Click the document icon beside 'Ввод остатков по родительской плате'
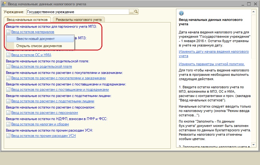260x165 pixels. 8,66
